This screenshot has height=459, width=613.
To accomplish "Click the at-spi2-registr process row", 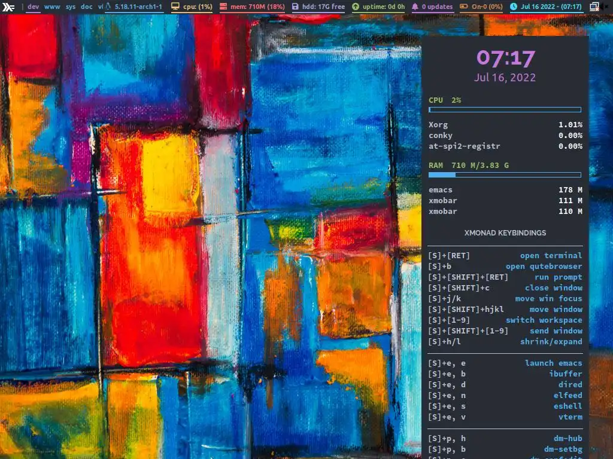I will pos(505,146).
